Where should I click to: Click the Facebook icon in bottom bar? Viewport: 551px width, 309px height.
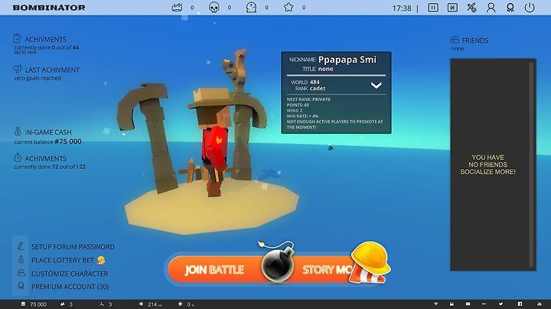tap(520, 304)
